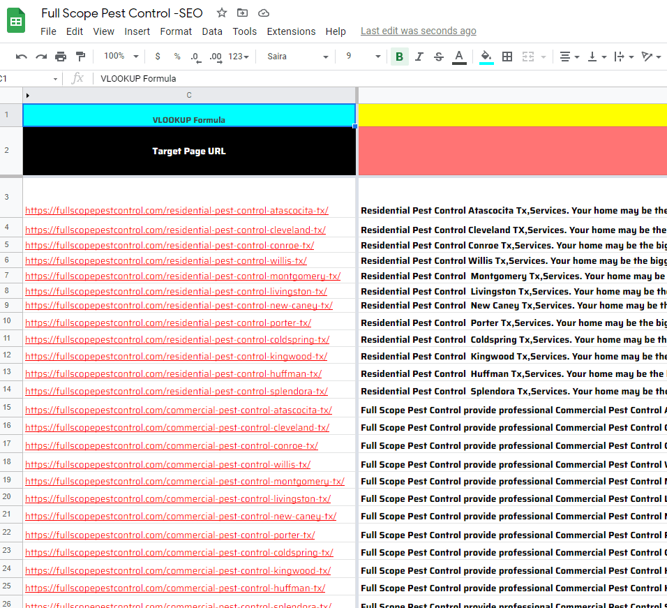Click the move-to-folder icon beside the title
Viewport: 667px width, 608px height.
pos(242,13)
